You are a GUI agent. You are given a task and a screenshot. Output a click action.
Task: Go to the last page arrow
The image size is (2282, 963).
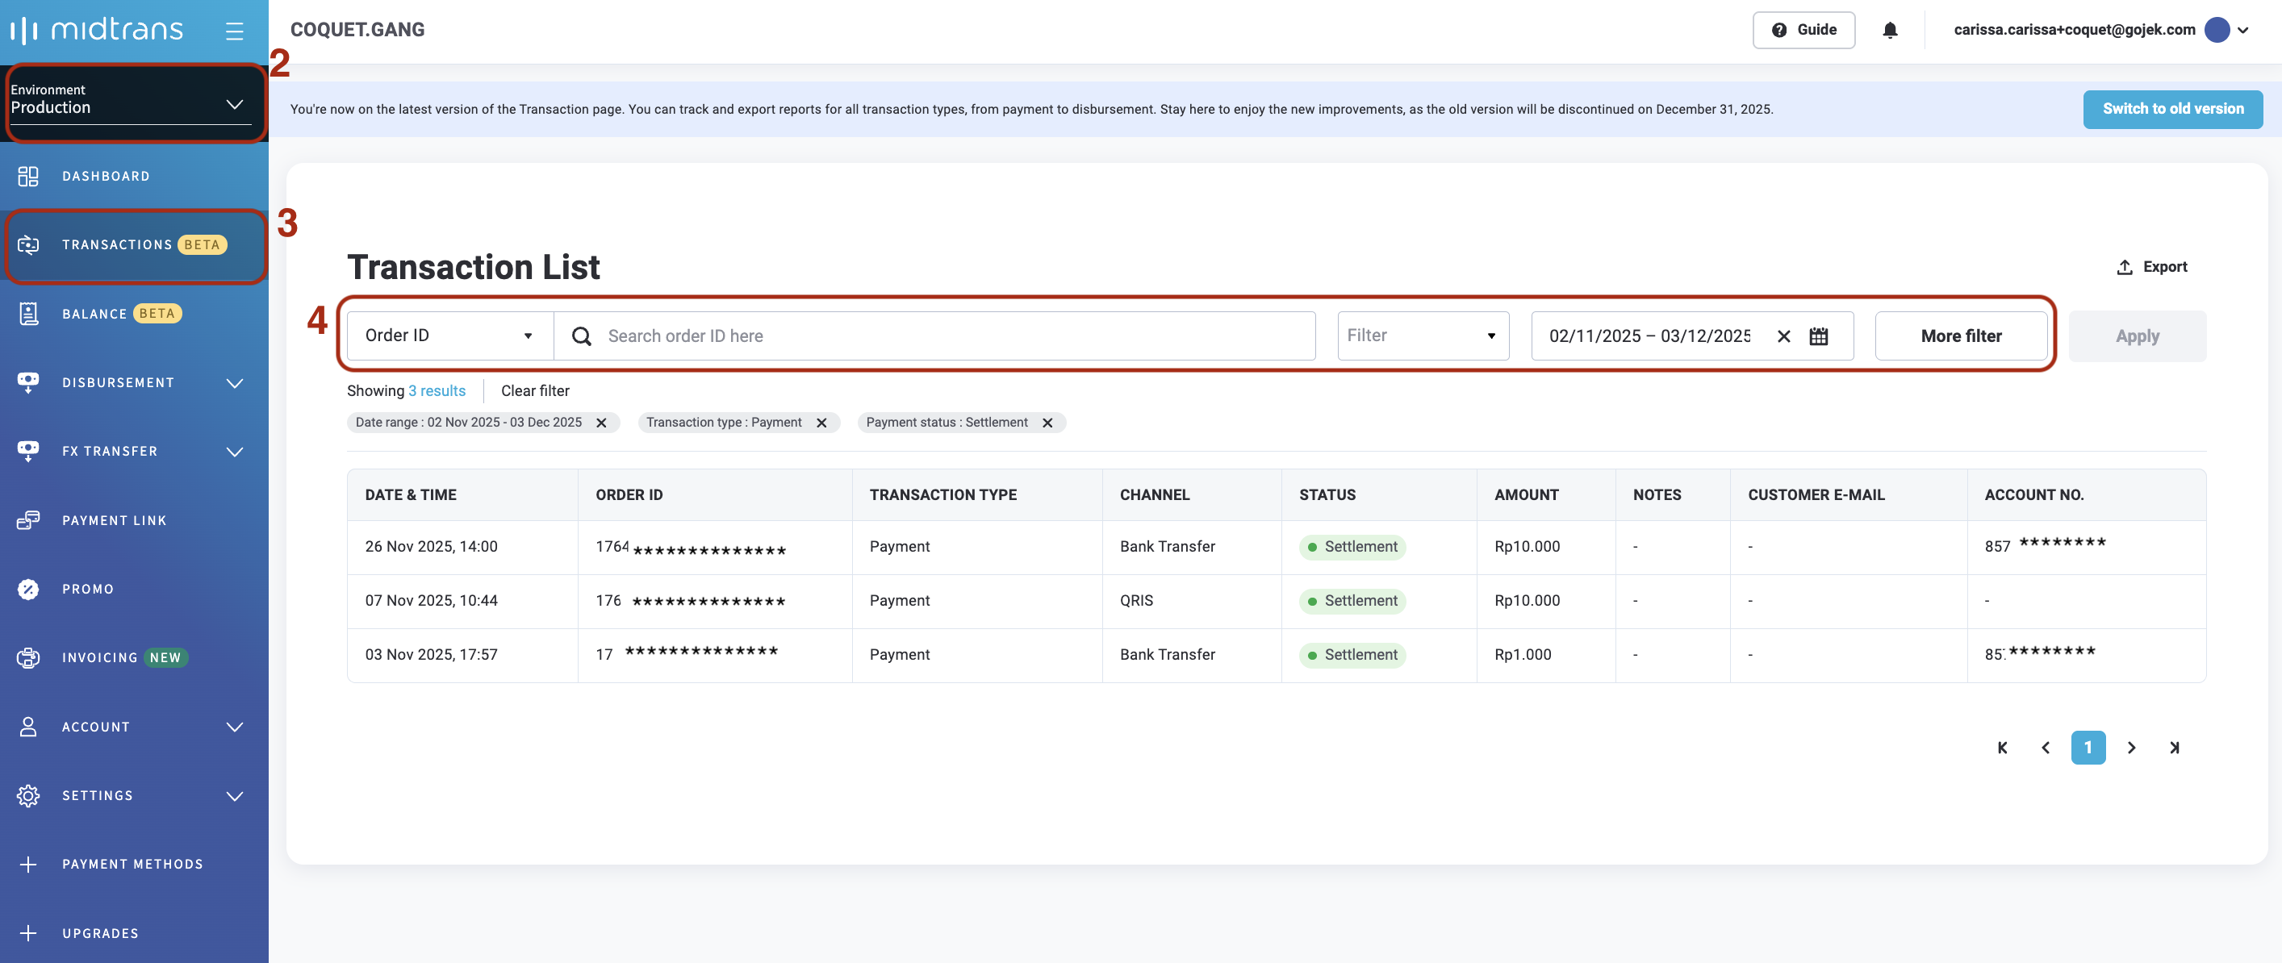point(2174,748)
